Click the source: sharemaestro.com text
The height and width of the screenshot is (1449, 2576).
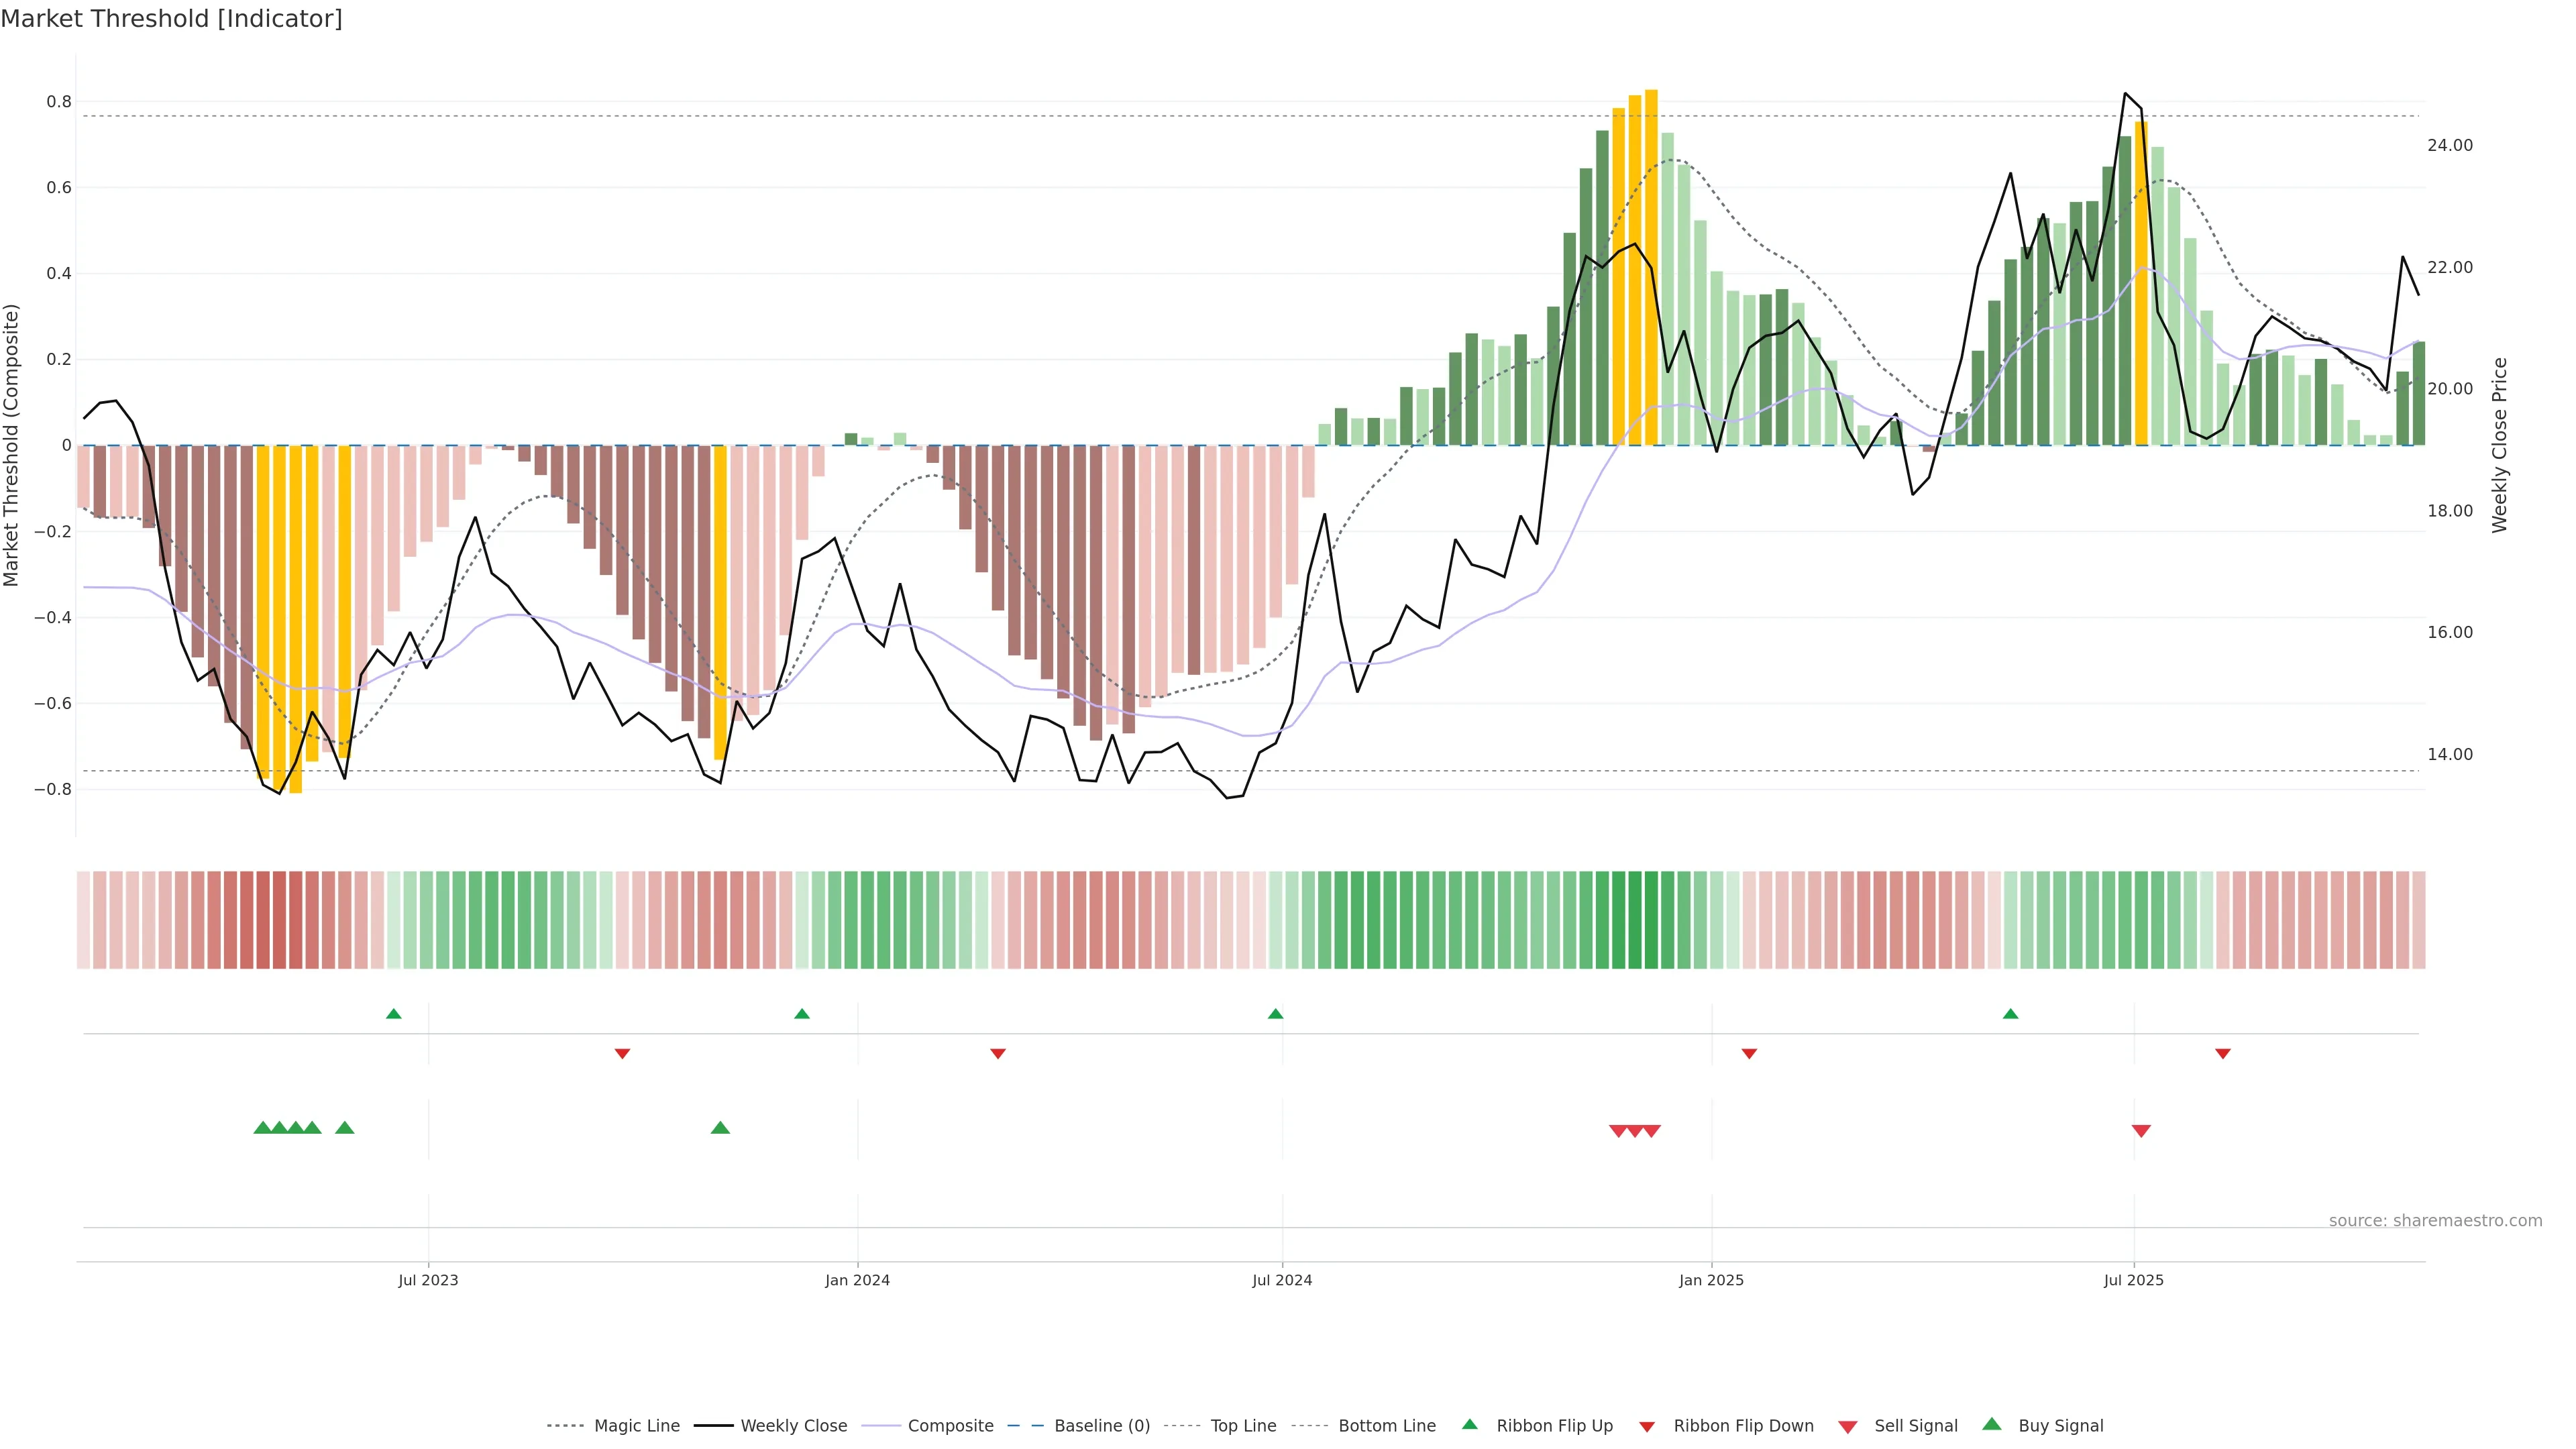coord(2435,1221)
